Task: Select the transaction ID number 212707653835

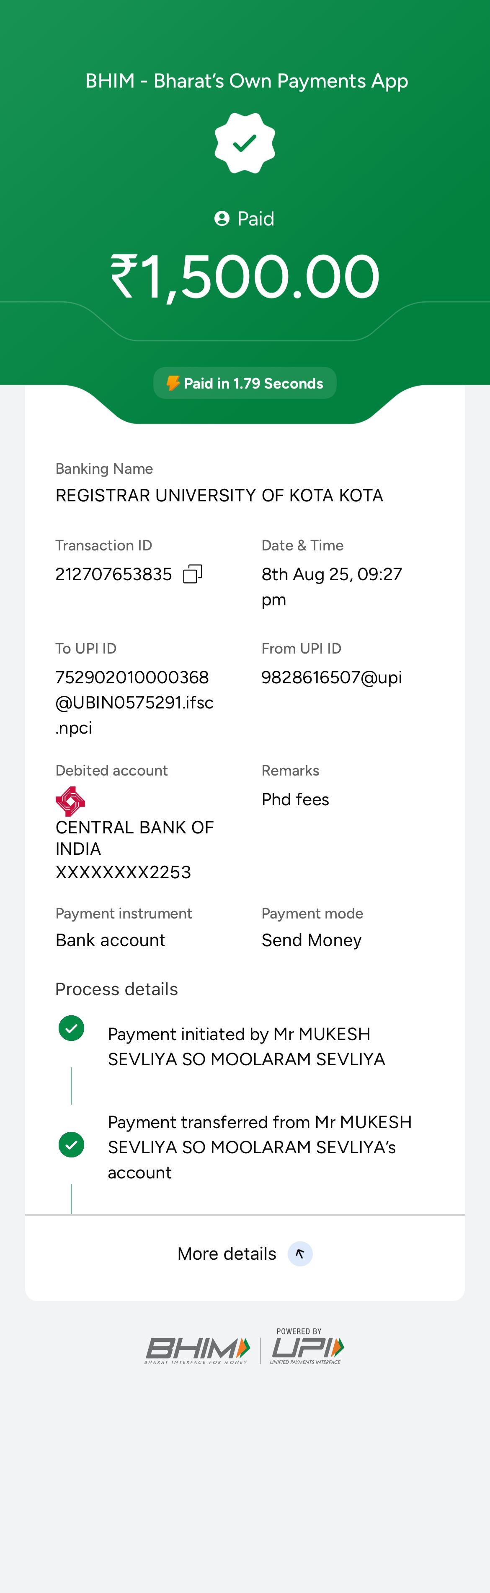Action: (x=113, y=574)
